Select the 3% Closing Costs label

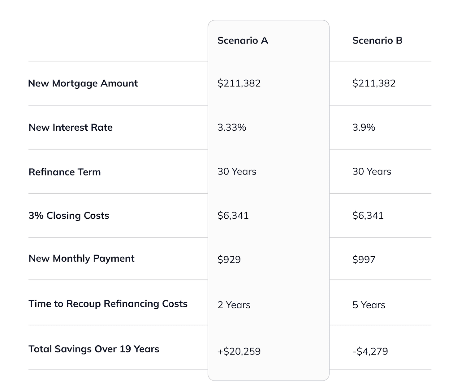point(69,216)
